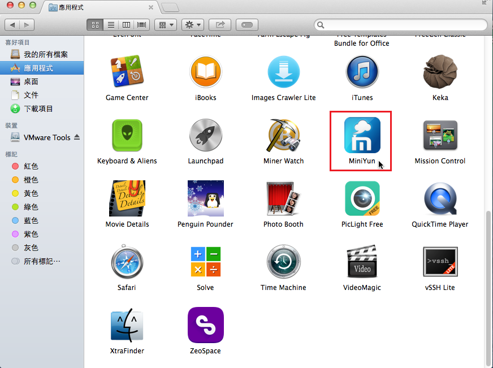Select the Miner Watch icon
The width and height of the screenshot is (493, 368).
tap(284, 135)
